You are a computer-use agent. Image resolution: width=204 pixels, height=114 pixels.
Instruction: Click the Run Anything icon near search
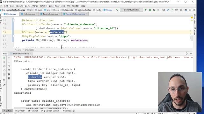click(x=190, y=10)
